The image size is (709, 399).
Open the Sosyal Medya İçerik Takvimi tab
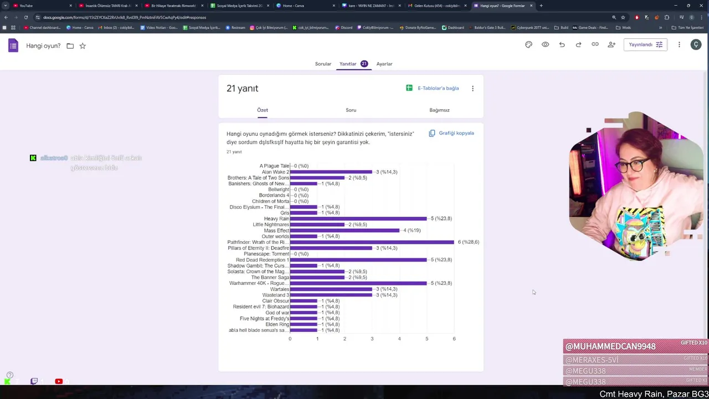[x=239, y=6]
